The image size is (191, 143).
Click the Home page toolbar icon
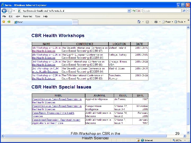(x=139, y=22)
